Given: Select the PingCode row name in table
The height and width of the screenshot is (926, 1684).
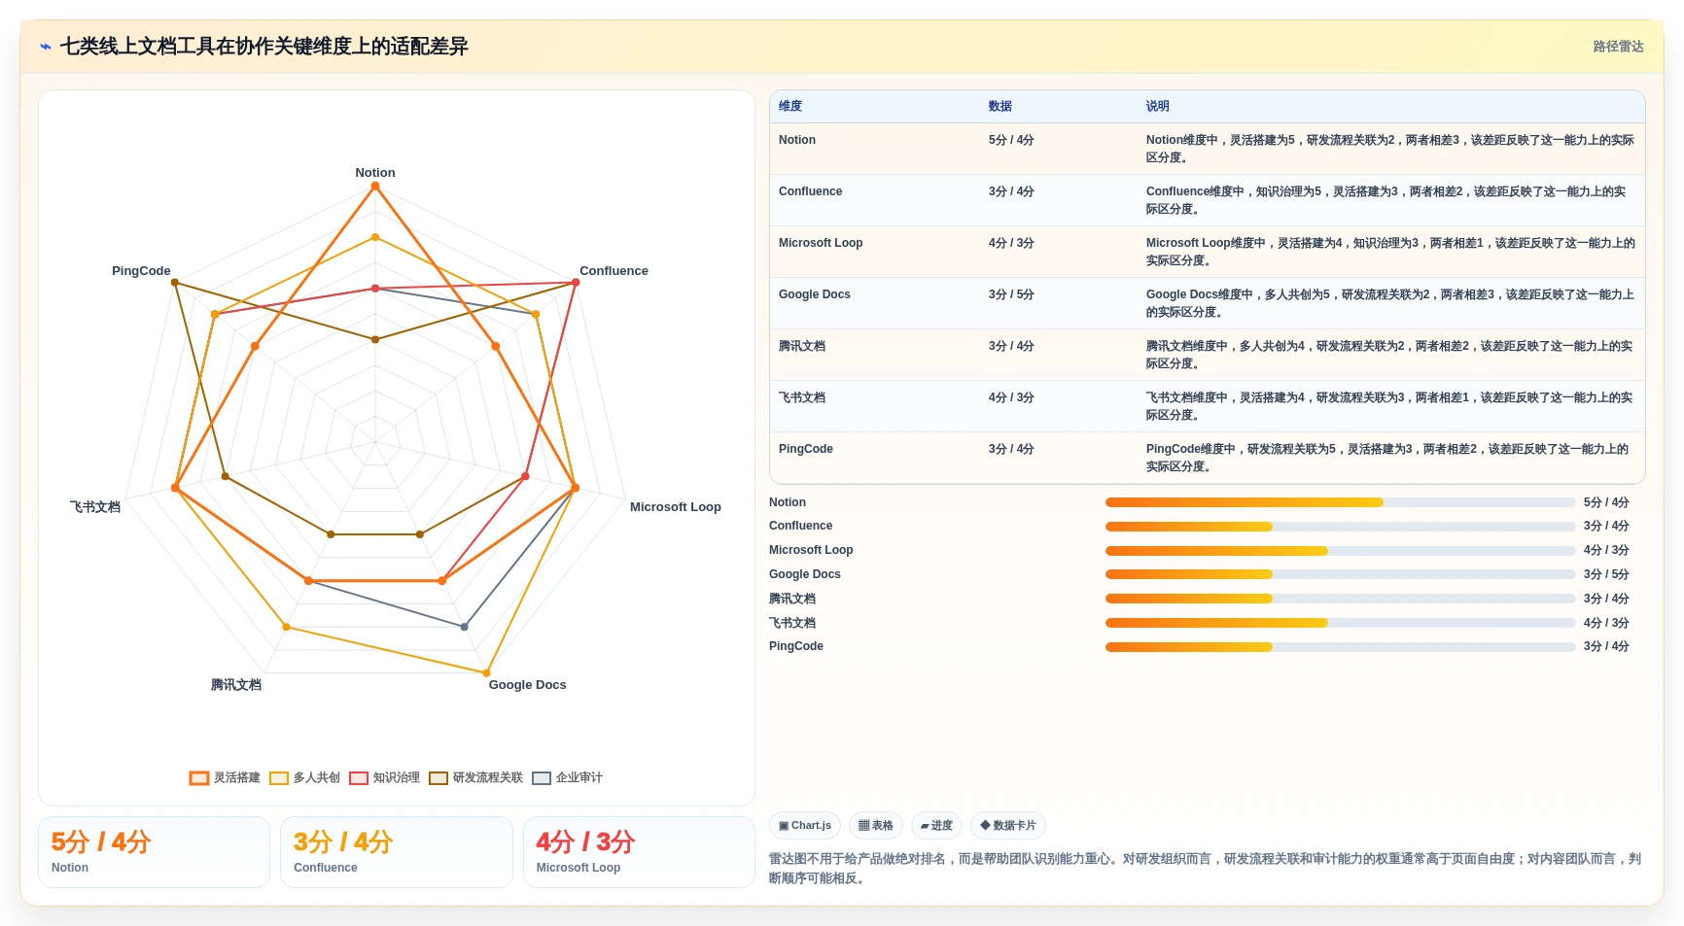Looking at the screenshot, I should point(806,449).
